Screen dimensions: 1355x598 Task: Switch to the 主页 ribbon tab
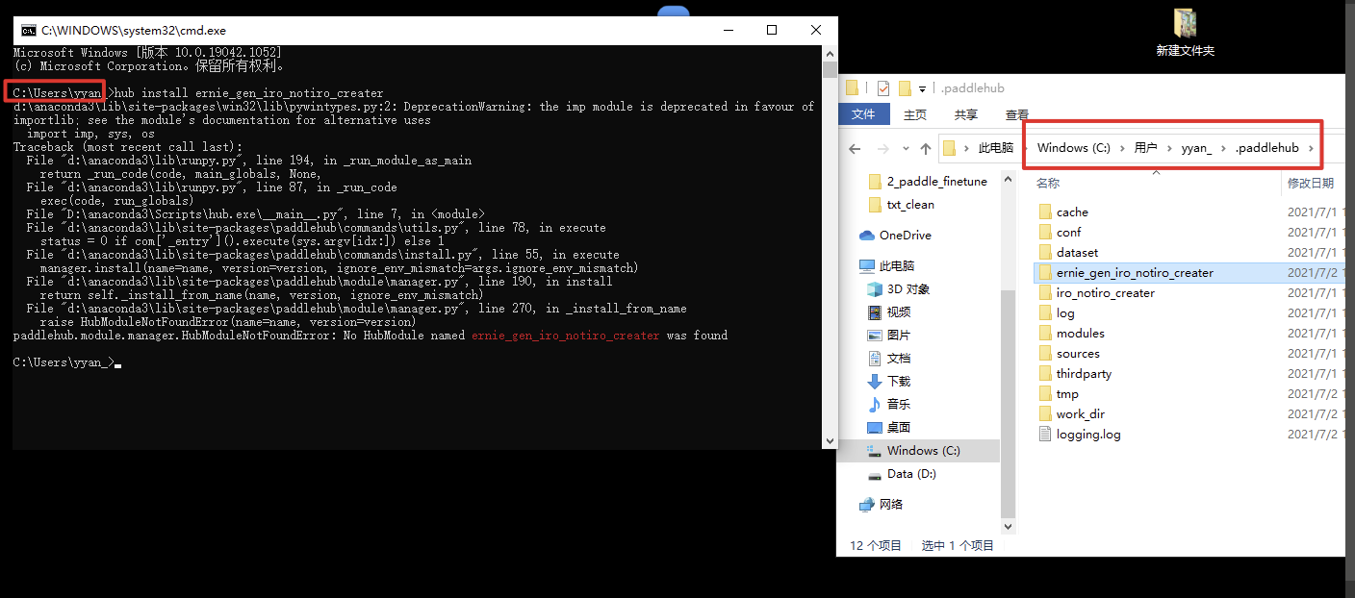(913, 113)
